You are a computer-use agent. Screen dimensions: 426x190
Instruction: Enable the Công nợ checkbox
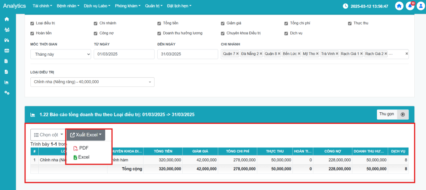click(x=96, y=33)
